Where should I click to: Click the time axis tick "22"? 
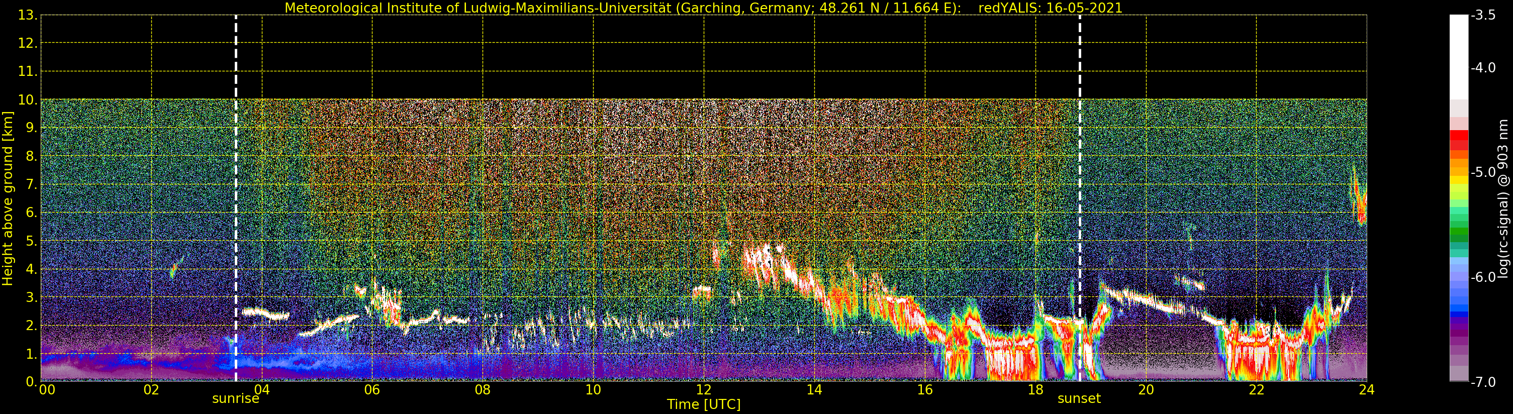pos(1256,390)
